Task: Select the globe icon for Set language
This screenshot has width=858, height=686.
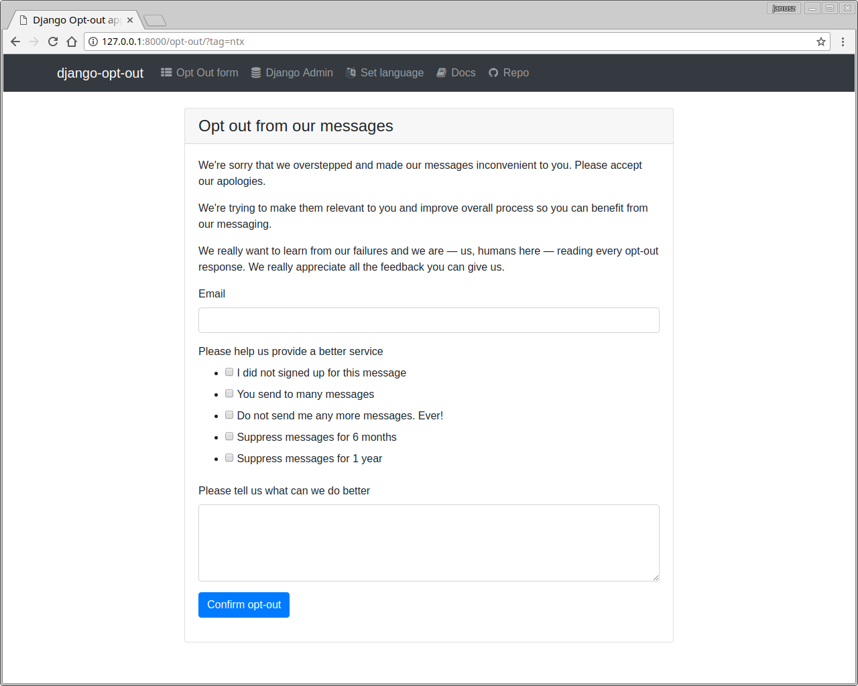Action: tap(351, 72)
